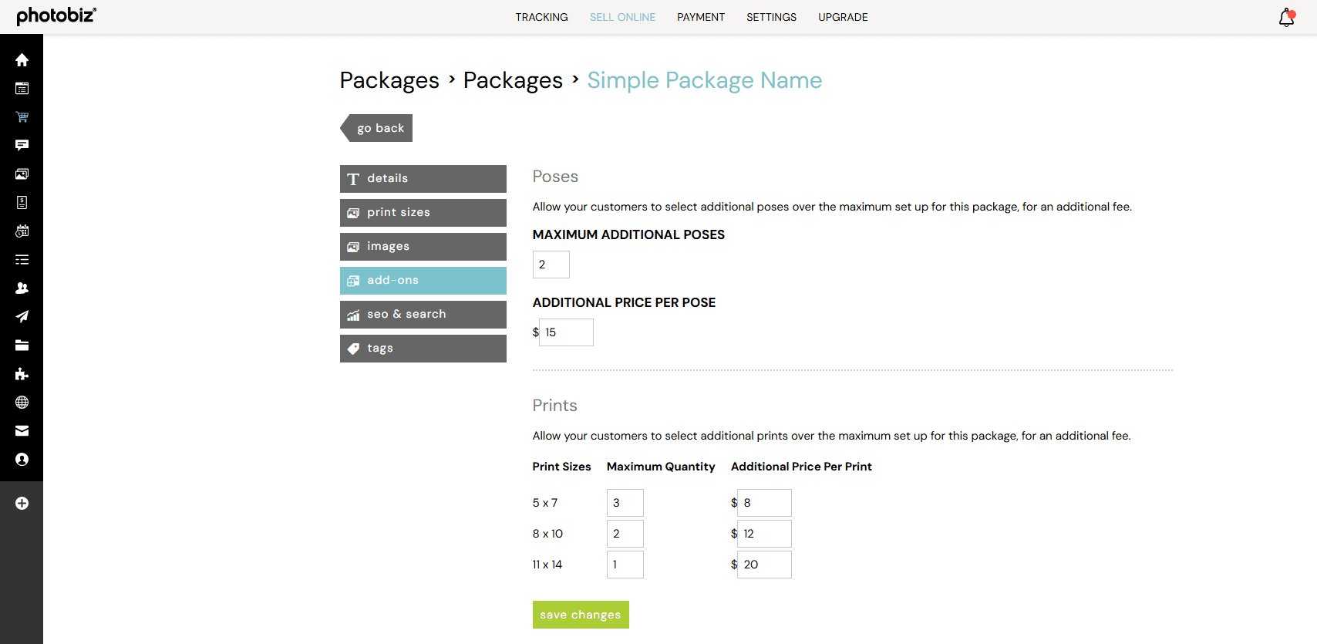Focus the Additional Price Per Pose field

[x=566, y=332]
